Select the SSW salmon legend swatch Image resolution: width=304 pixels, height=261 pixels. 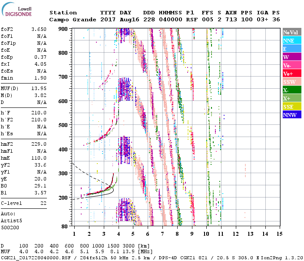coord(292,82)
